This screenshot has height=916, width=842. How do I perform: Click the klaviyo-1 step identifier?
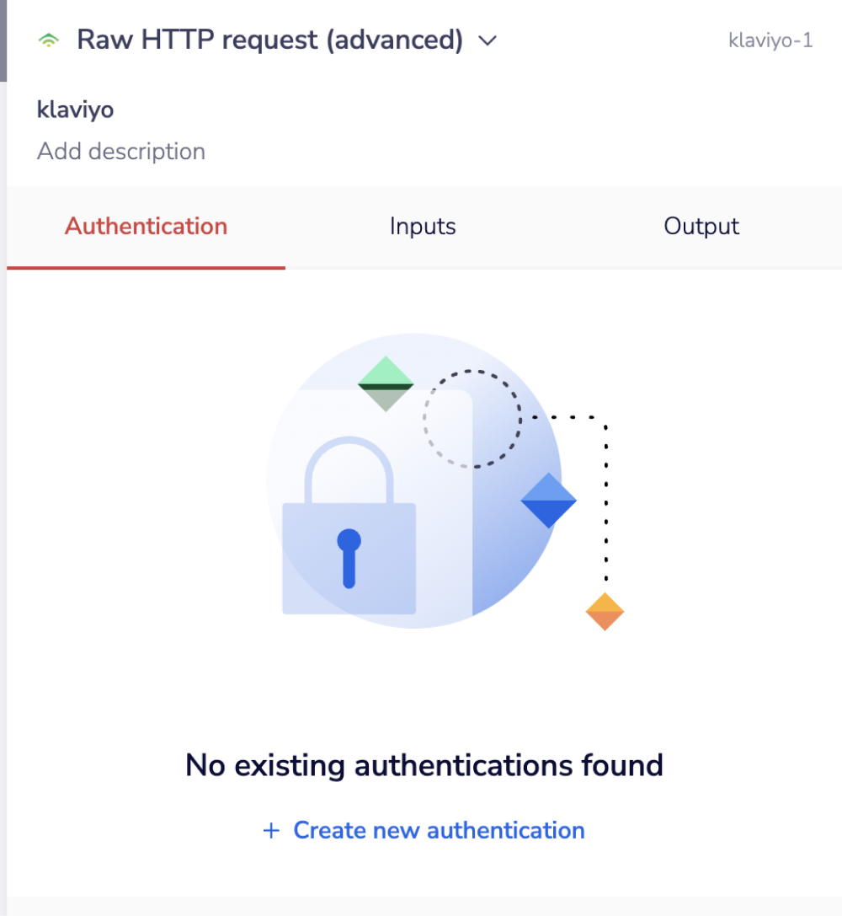click(x=770, y=40)
